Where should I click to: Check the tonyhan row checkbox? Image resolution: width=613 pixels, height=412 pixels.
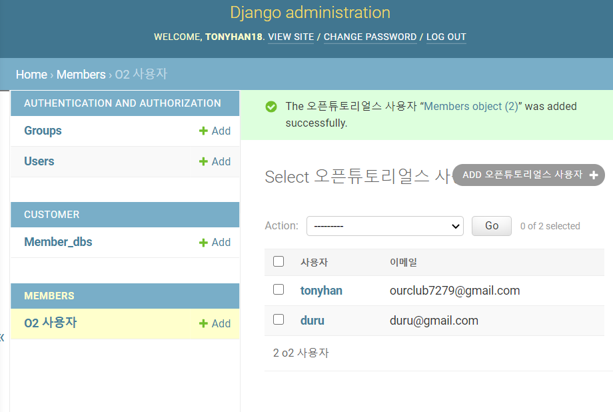click(x=279, y=289)
